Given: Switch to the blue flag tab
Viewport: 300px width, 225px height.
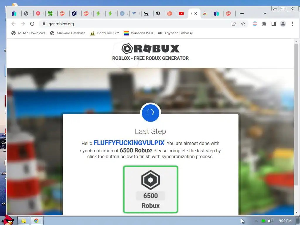Looking at the screenshot, I should (134, 13).
